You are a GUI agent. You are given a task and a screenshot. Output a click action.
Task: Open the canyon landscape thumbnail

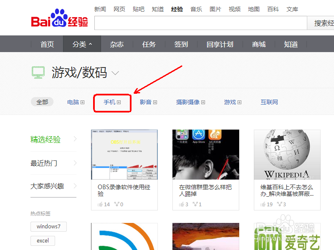click(x=206, y=236)
